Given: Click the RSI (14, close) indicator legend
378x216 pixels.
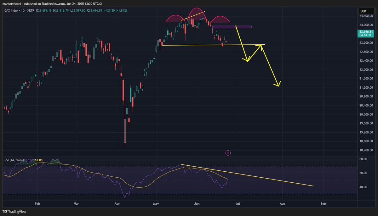Looking at the screenshot, I should pos(14,160).
